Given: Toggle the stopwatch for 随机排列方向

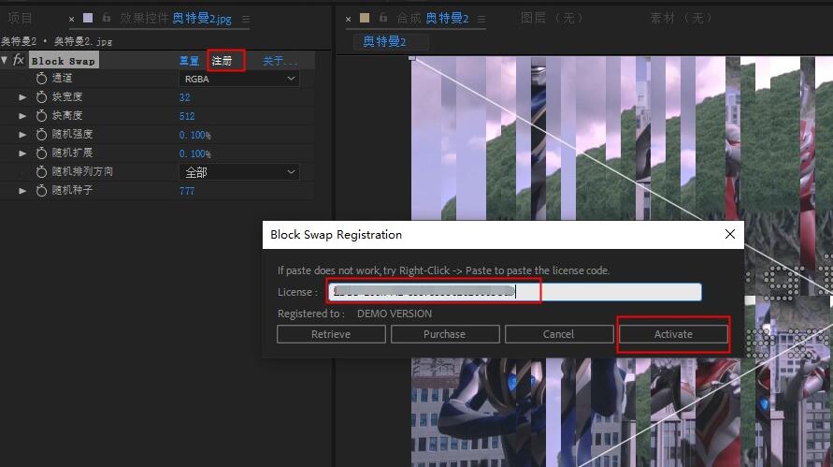Looking at the screenshot, I should pos(41,172).
